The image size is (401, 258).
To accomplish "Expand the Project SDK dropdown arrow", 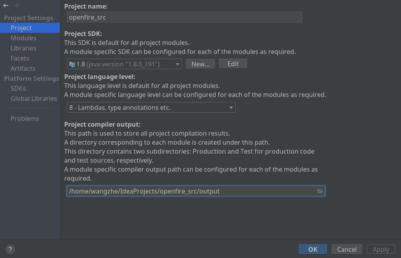I will [177, 64].
